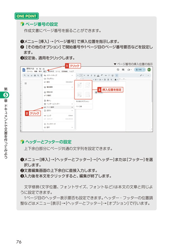Click the vertical scrollbar of the document
The image size is (176, 249).
[152, 91]
